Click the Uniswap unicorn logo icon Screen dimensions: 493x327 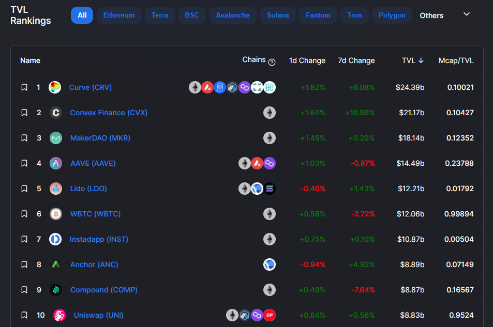click(x=59, y=315)
